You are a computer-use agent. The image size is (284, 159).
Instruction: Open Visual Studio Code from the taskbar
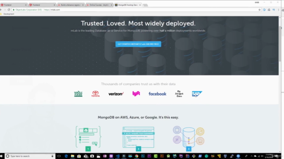click(118, 156)
